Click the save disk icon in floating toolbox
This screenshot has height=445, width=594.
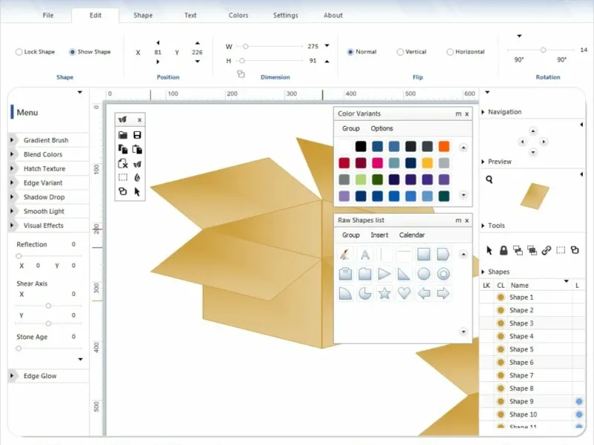point(137,135)
